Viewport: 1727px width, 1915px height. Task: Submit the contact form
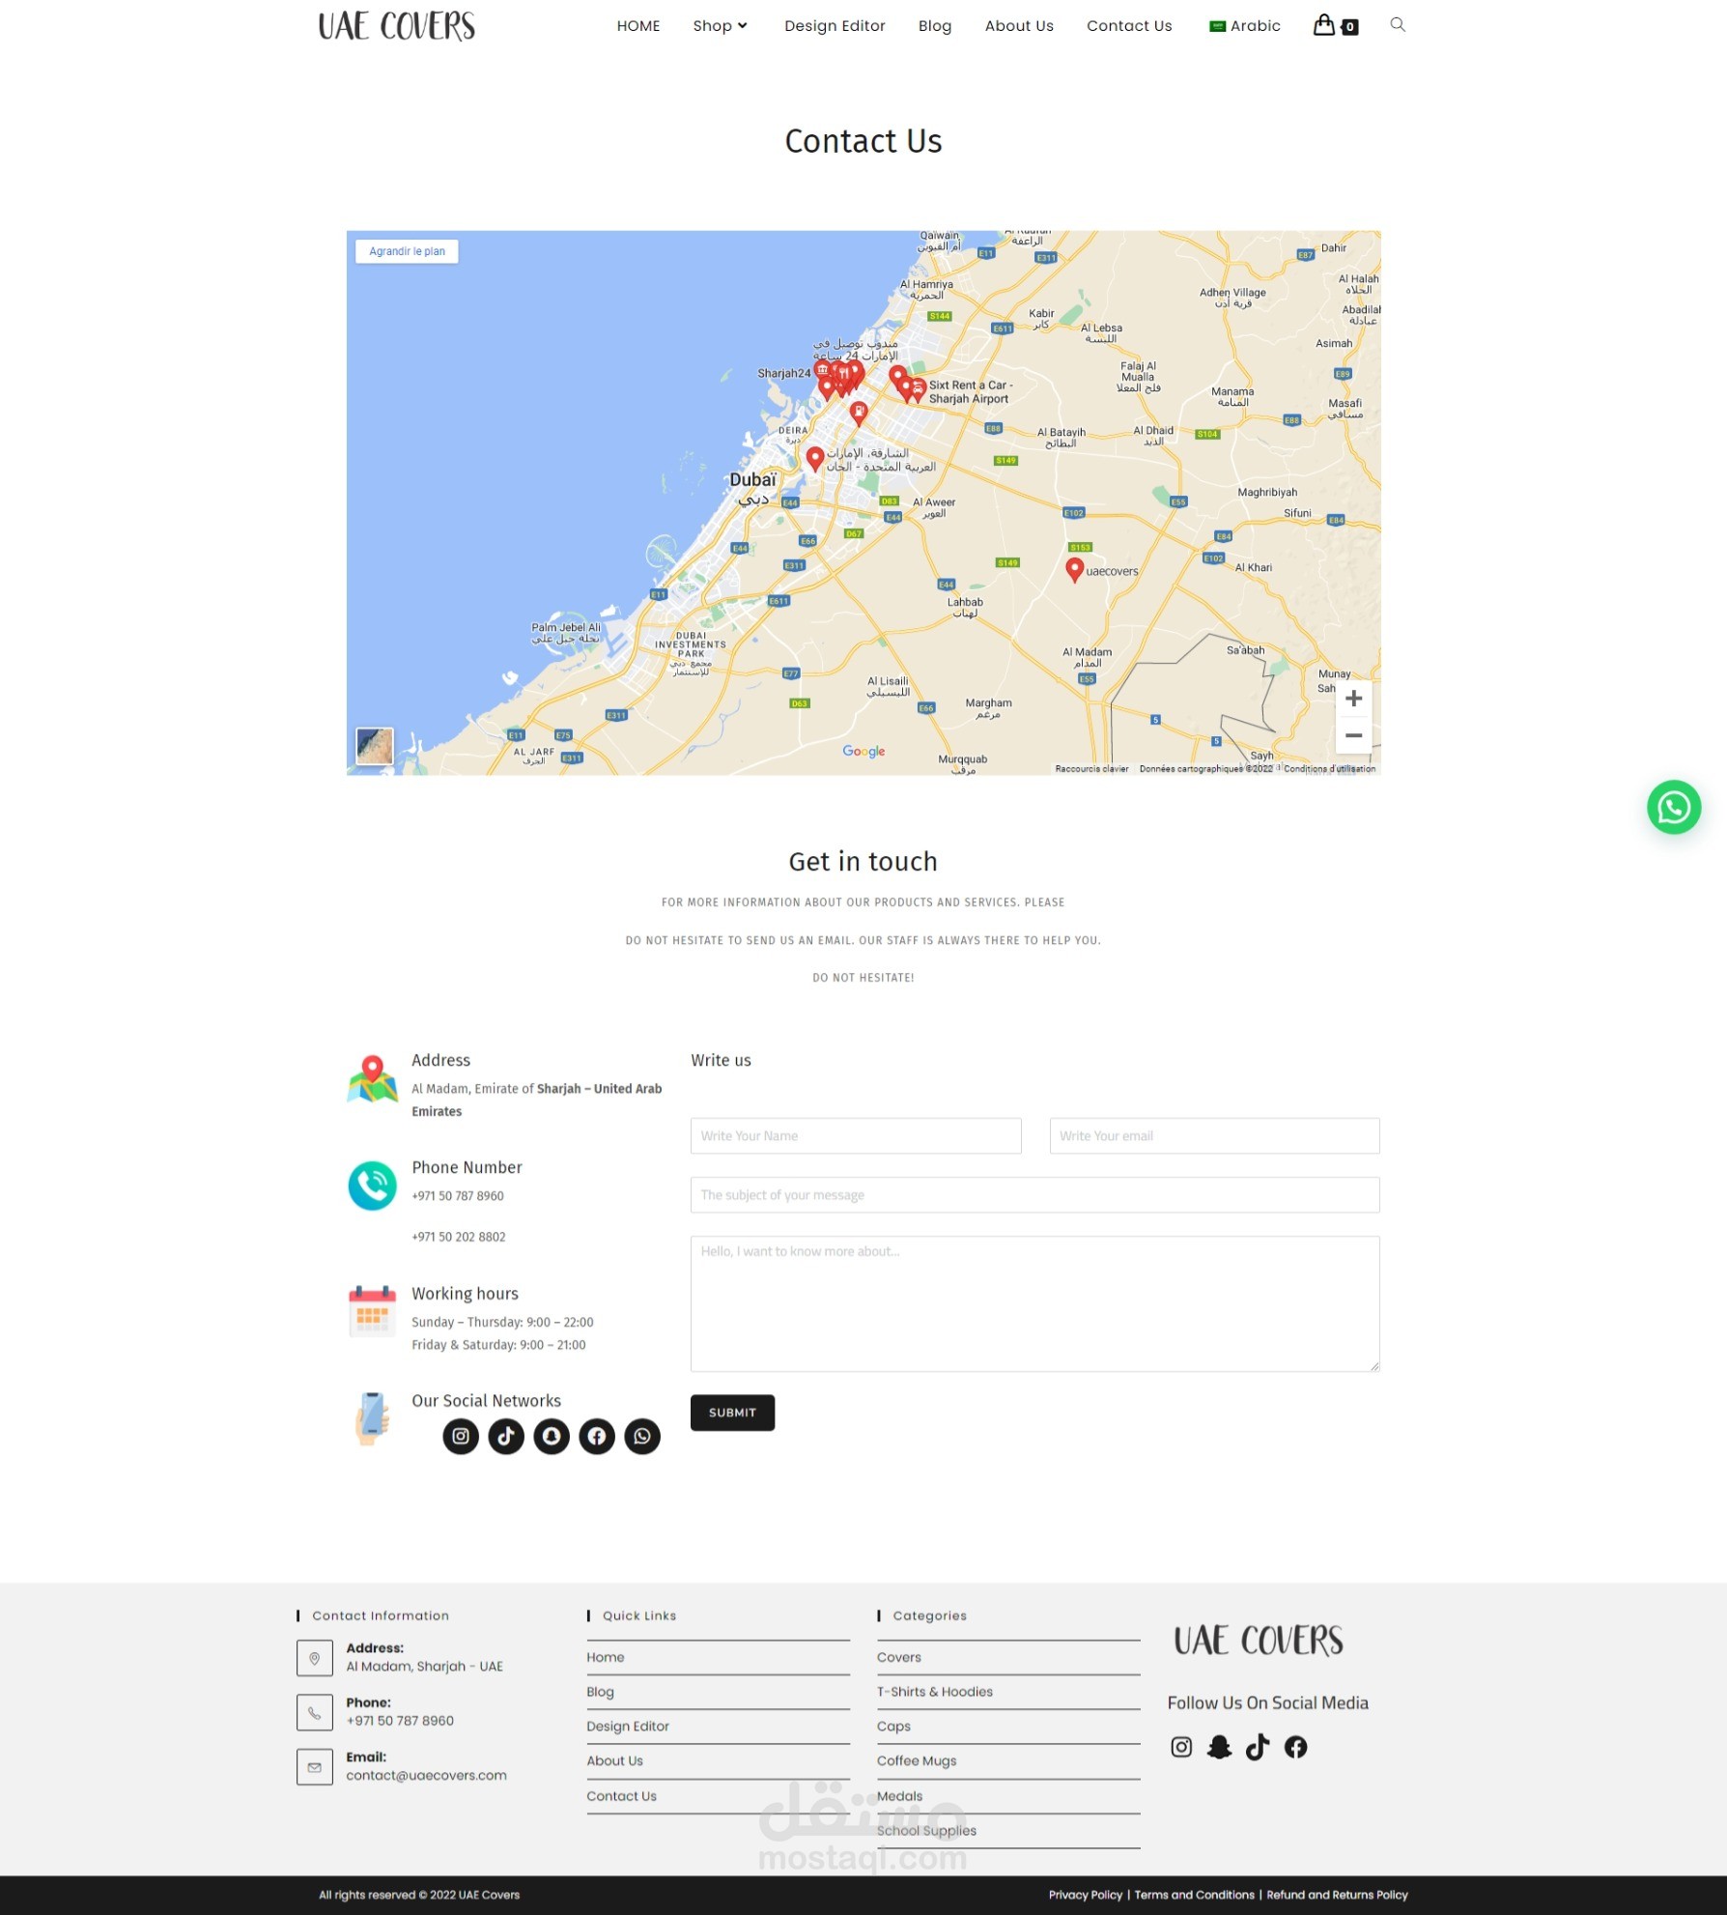[x=732, y=1413]
